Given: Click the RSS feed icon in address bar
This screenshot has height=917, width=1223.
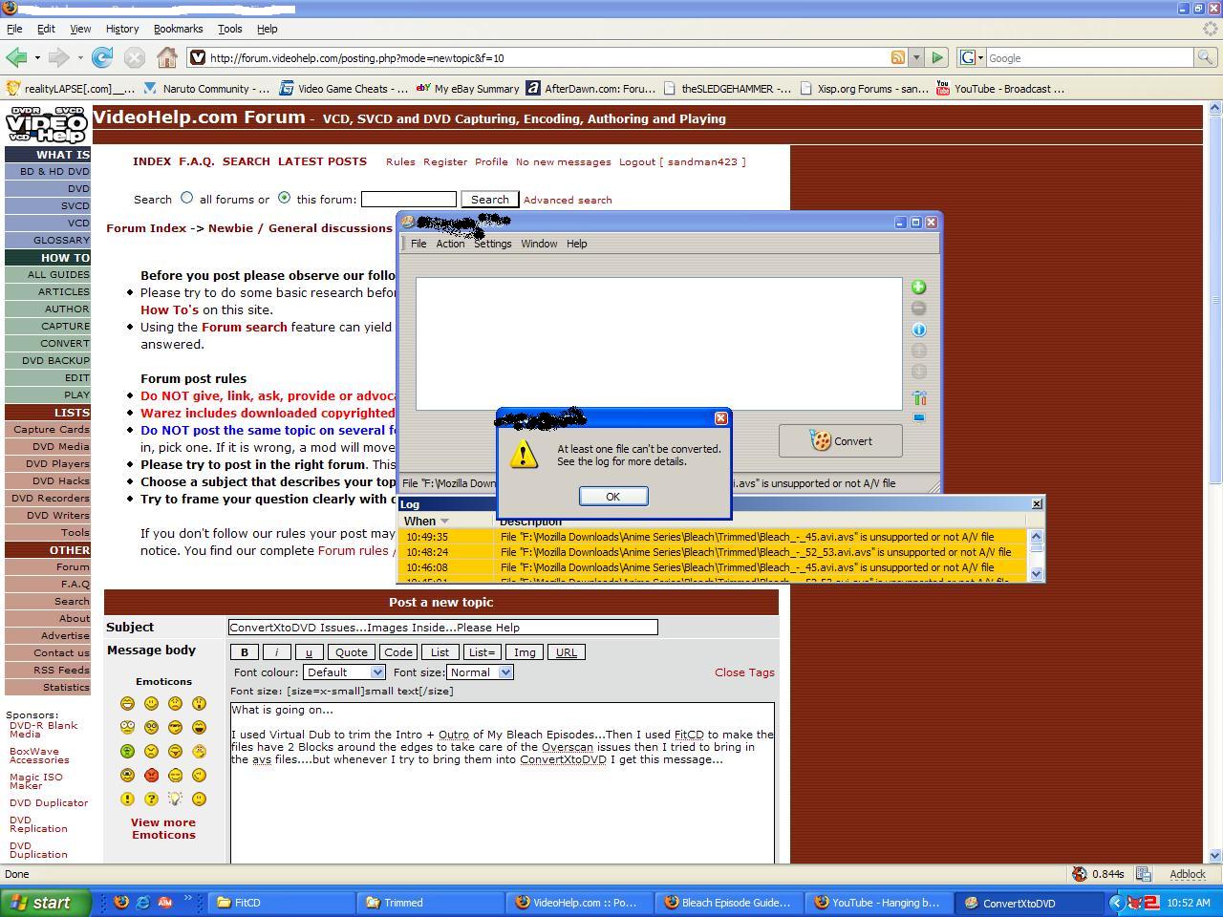Looking at the screenshot, I should pyautogui.click(x=897, y=57).
